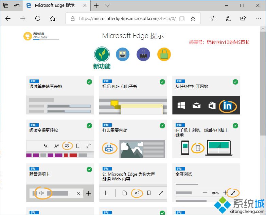Open the 通过单击填写表格 tip
Viewport: 266px width, 215px height.
coord(60,95)
